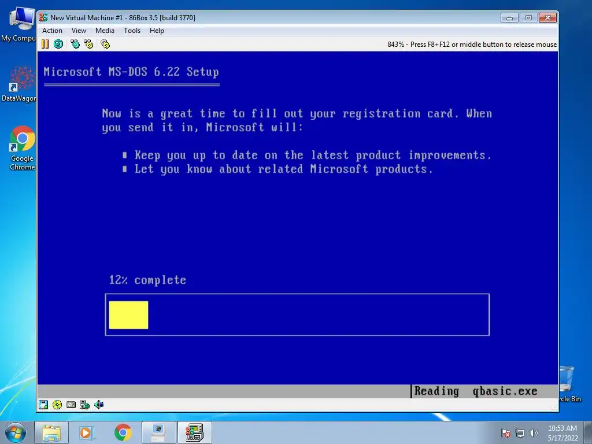
Task: Open the Windows Start menu
Action: 16,432
